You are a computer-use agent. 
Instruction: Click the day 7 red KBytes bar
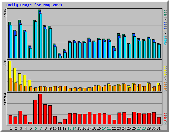(40, 109)
